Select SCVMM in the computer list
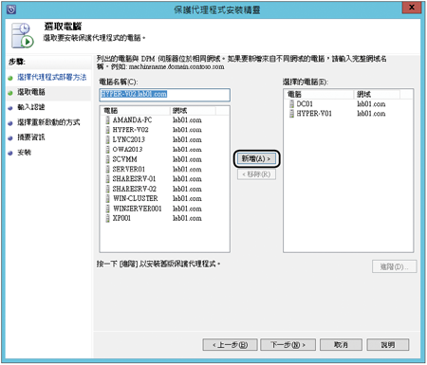 (x=125, y=159)
